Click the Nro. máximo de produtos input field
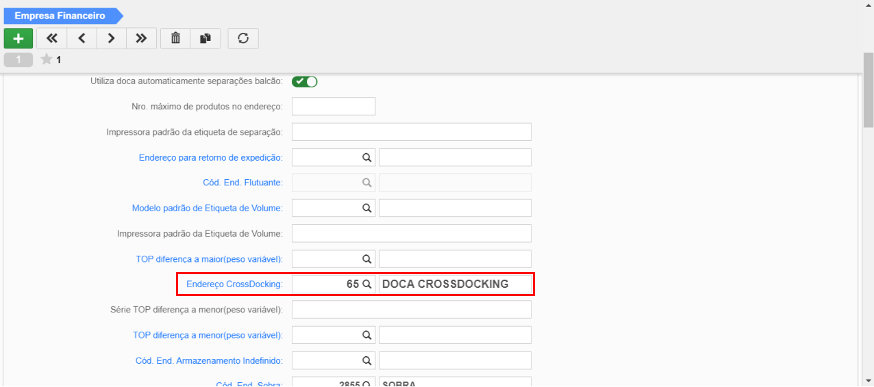 [x=334, y=107]
